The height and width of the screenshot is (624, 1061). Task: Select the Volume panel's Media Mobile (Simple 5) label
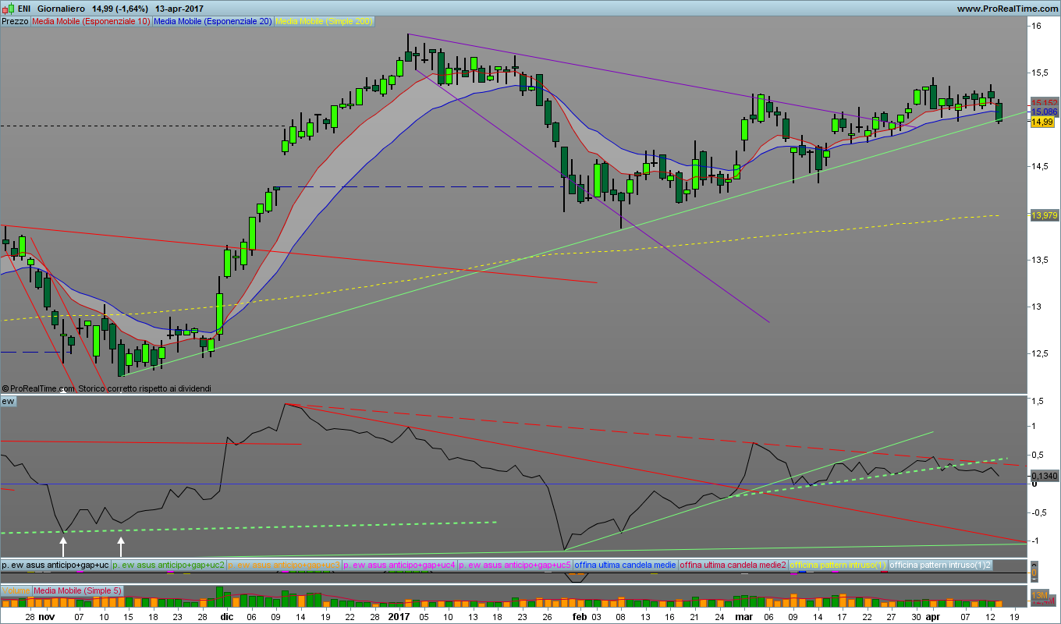tap(77, 590)
